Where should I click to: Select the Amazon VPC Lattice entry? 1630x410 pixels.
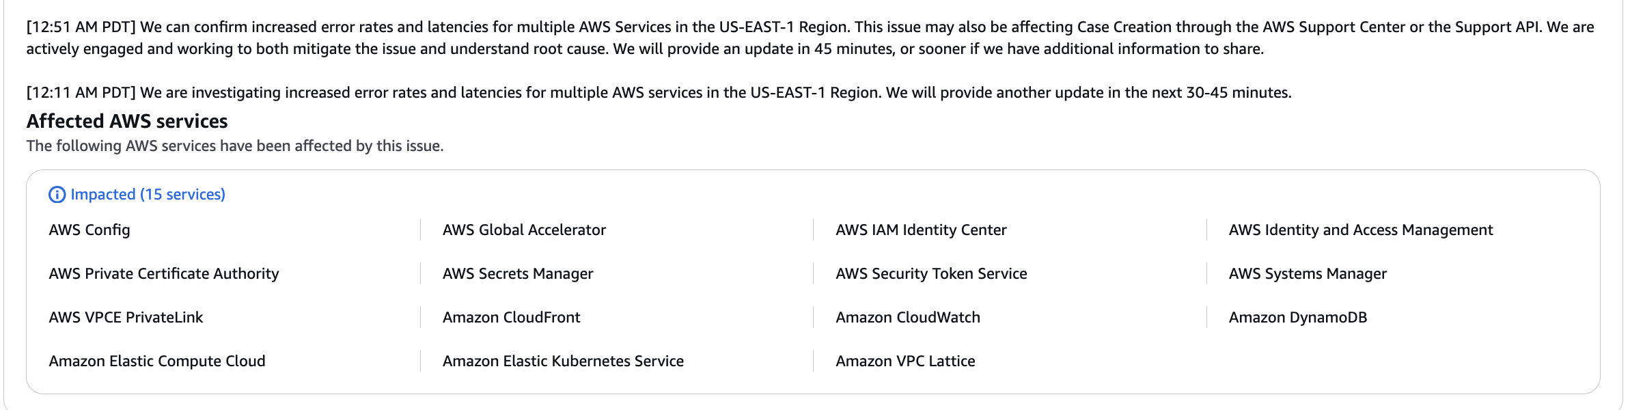coord(905,361)
